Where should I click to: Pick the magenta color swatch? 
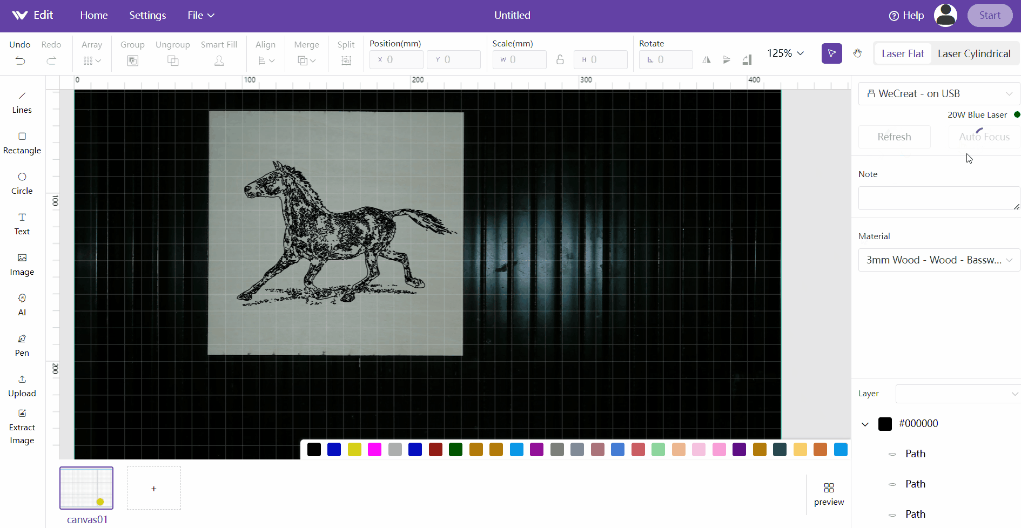pos(374,449)
